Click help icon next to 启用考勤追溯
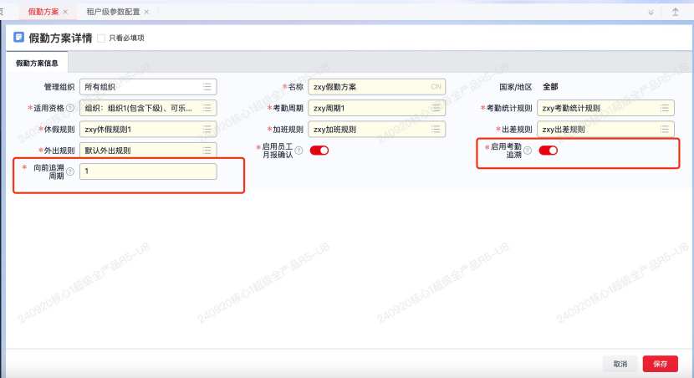 point(528,151)
